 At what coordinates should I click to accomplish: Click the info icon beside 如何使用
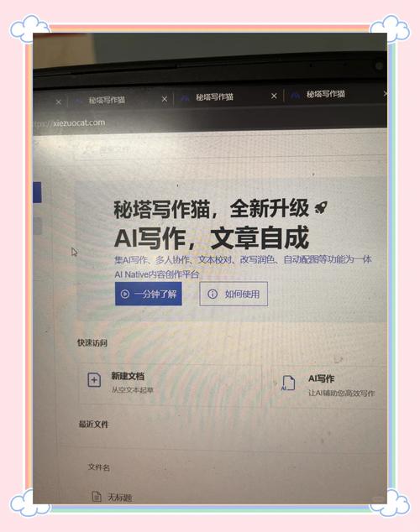point(213,294)
